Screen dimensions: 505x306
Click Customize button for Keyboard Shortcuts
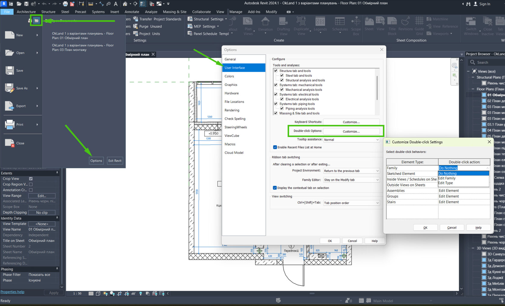pos(351,122)
